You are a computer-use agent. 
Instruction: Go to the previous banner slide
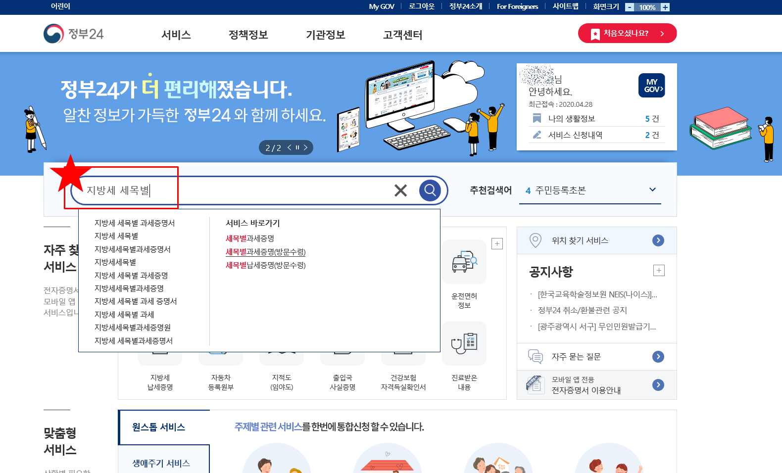click(290, 147)
